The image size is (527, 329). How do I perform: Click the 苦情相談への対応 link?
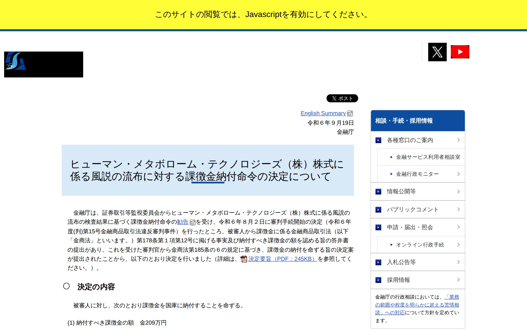(417, 305)
